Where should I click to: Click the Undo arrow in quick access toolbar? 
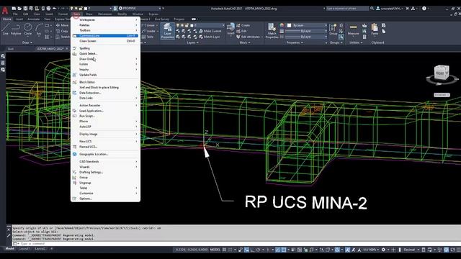[x=55, y=9]
